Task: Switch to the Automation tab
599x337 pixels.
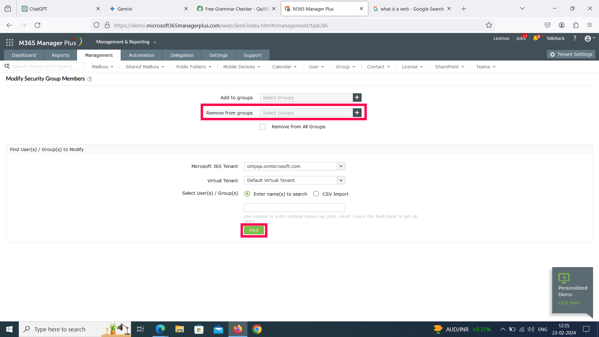Action: pyautogui.click(x=141, y=55)
